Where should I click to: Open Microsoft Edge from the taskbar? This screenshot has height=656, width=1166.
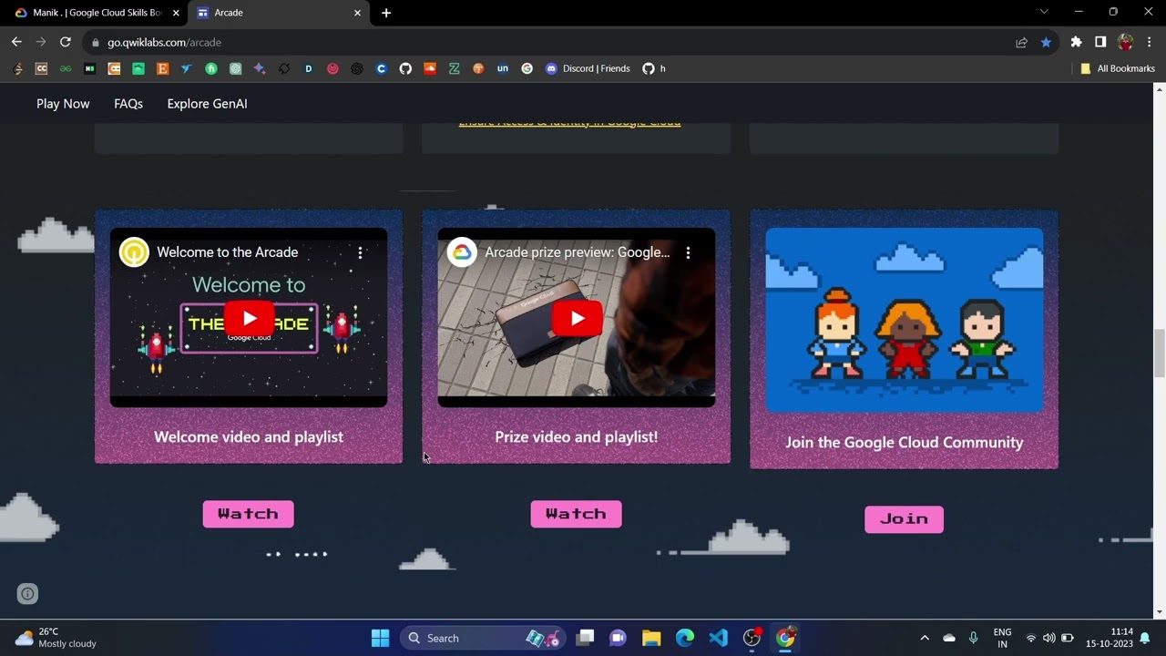[x=684, y=638]
